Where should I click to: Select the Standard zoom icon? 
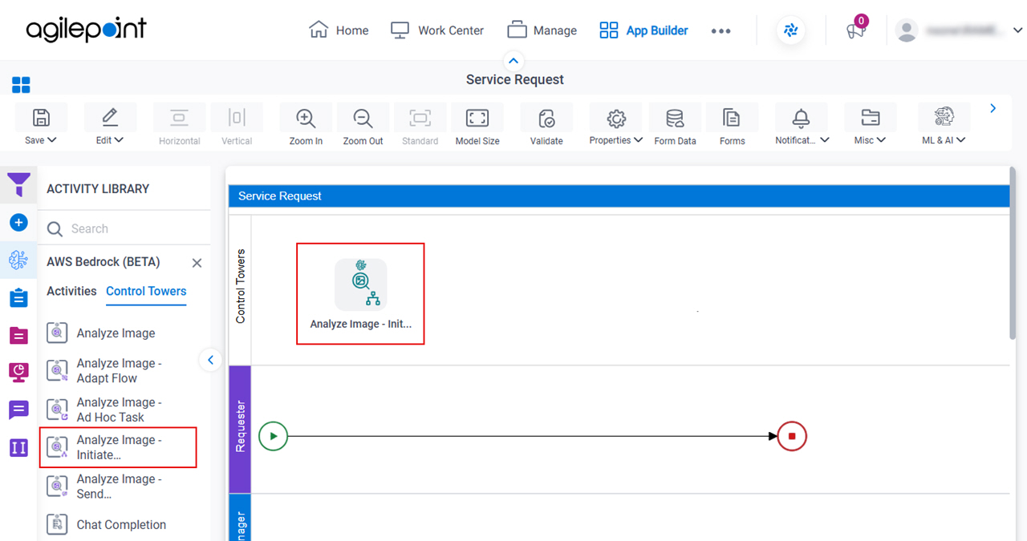coord(420,118)
